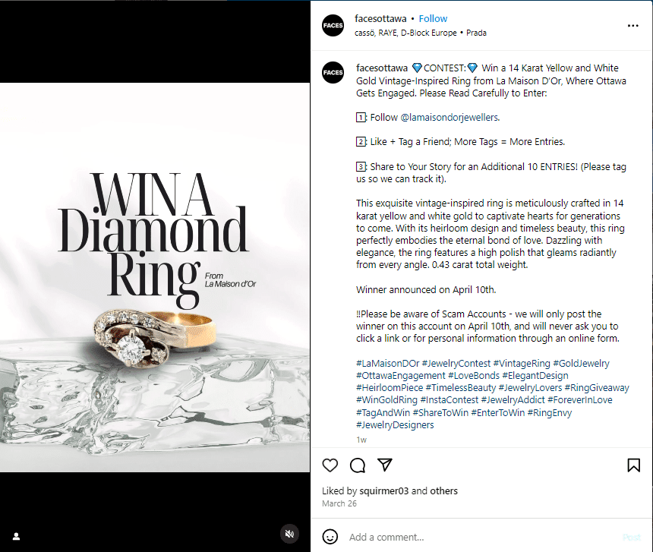View others who liked the post
The height and width of the screenshot is (552, 653).
[x=443, y=490]
